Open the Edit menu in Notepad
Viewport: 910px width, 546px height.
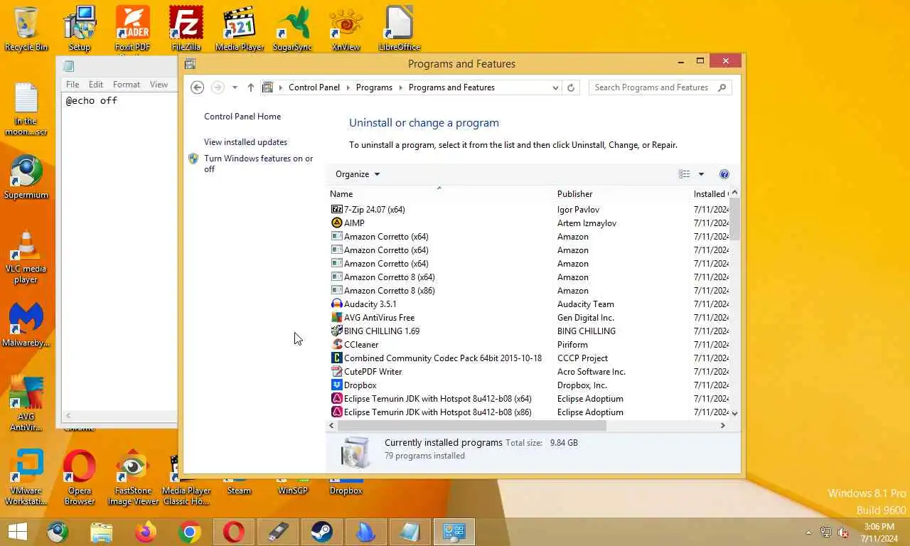click(96, 85)
